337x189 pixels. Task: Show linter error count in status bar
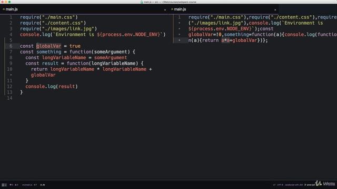pos(11,185)
